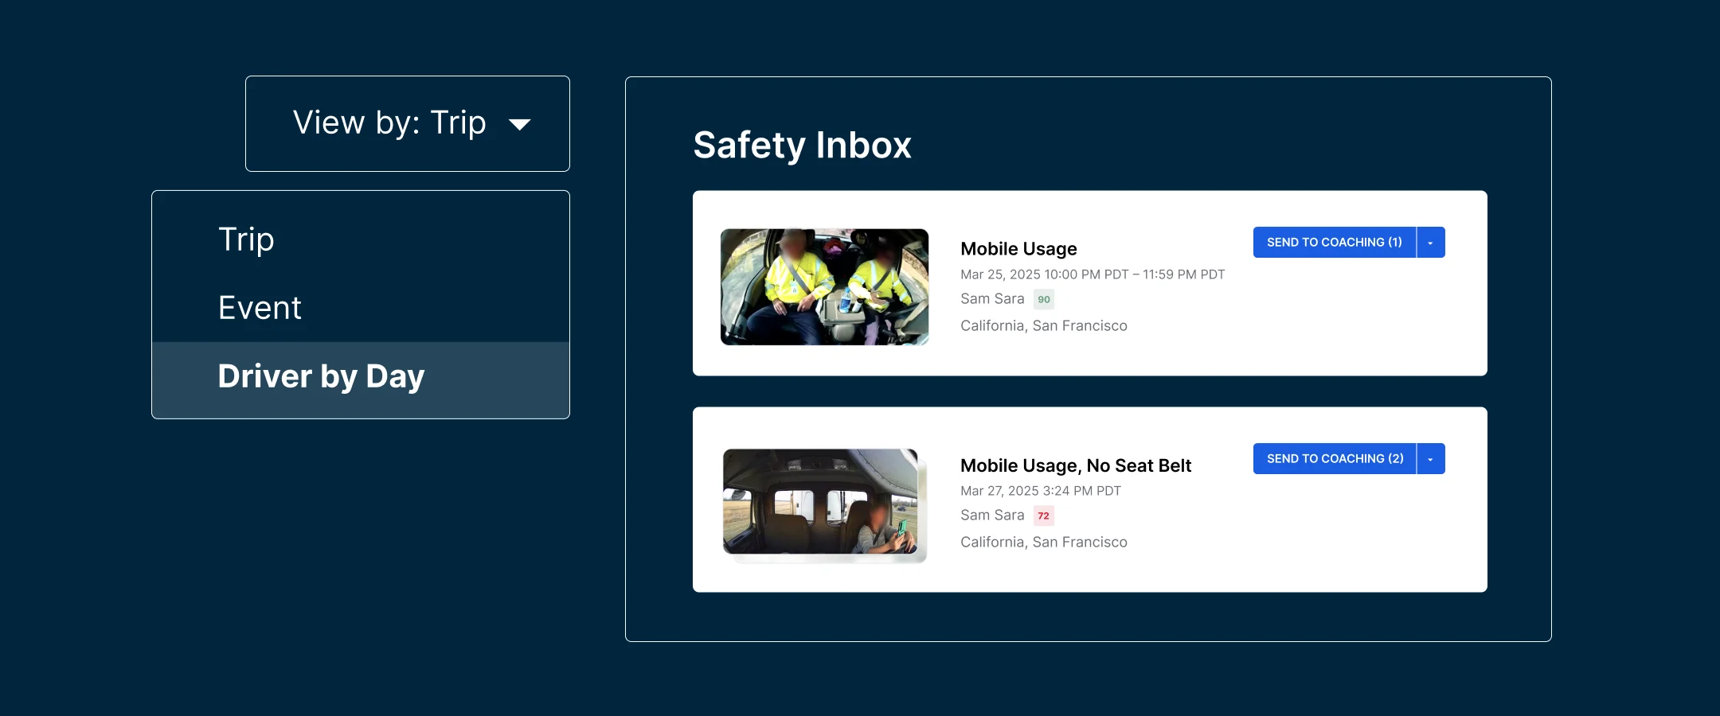Click the dropdown caret icon on 'View by: Trip'

coord(520,124)
